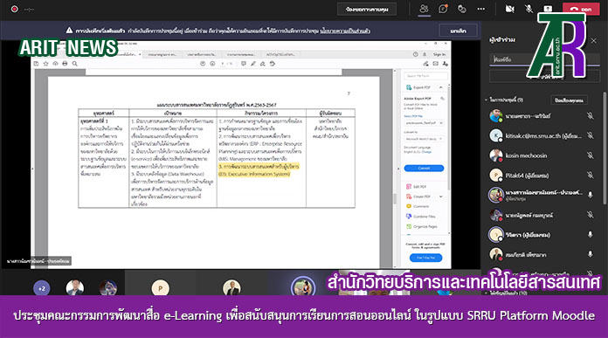Dismiss the recording notice banner
The height and width of the screenshot is (338, 608).
pyautogui.click(x=458, y=31)
